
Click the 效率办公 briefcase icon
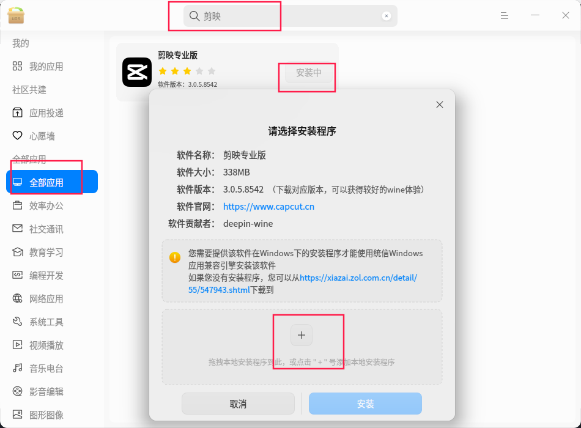pos(17,205)
